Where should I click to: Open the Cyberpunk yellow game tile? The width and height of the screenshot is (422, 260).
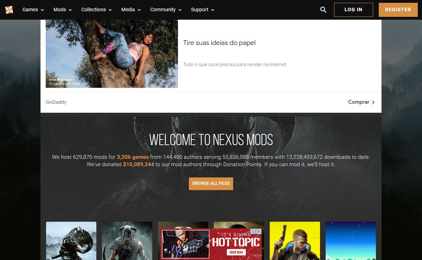(x=295, y=241)
